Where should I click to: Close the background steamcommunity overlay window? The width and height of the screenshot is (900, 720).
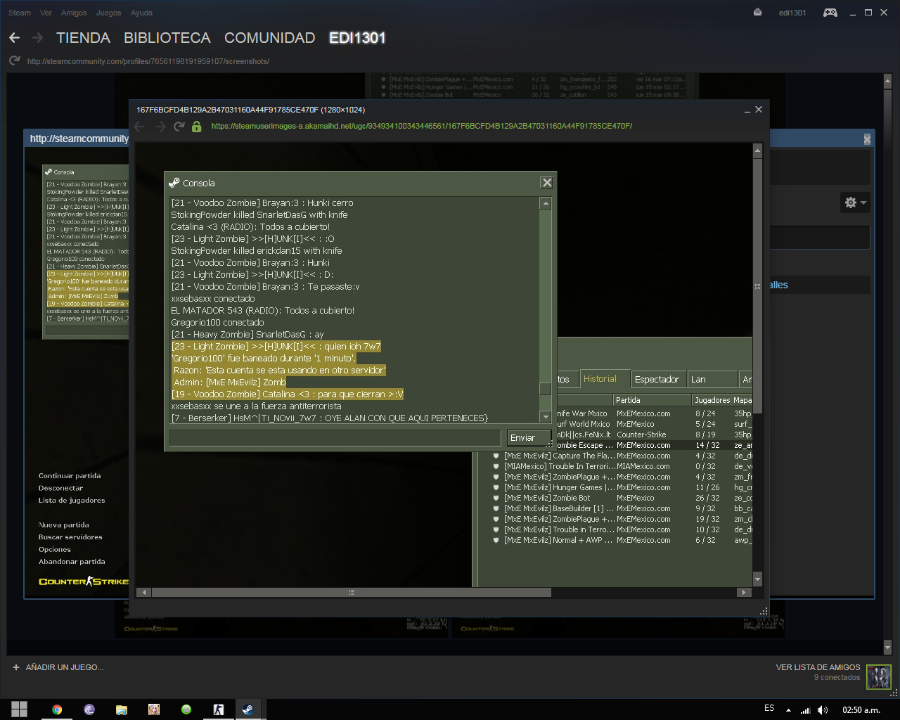click(867, 139)
